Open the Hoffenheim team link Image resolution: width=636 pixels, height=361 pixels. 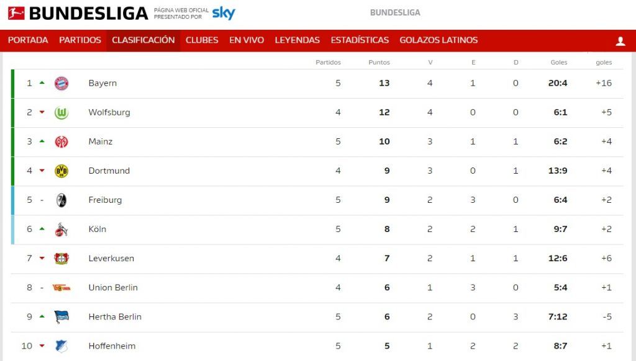pyautogui.click(x=112, y=346)
